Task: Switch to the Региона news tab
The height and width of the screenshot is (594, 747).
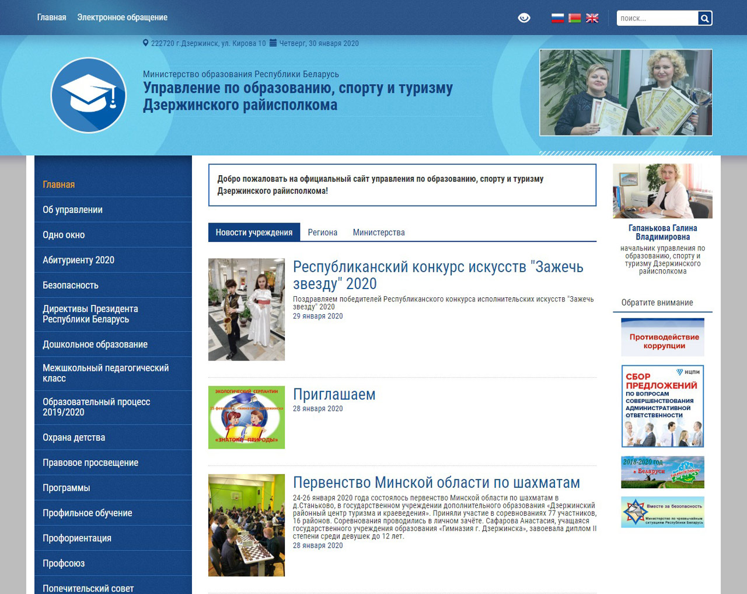Action: (x=323, y=232)
